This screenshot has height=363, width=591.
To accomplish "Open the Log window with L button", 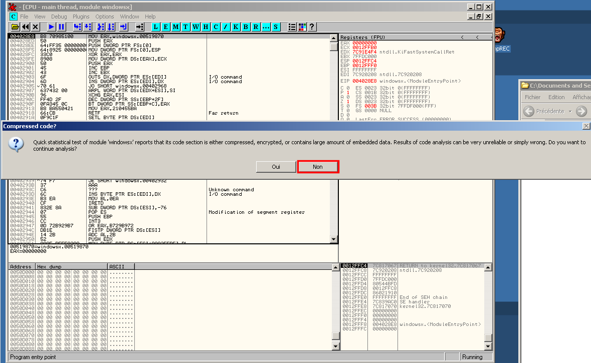I will 156,27.
